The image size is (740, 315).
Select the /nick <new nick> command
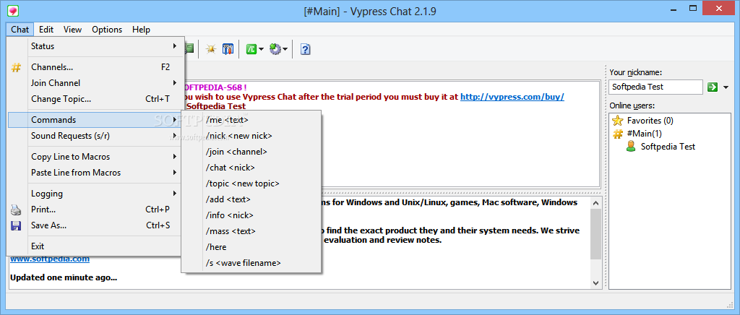(x=251, y=136)
